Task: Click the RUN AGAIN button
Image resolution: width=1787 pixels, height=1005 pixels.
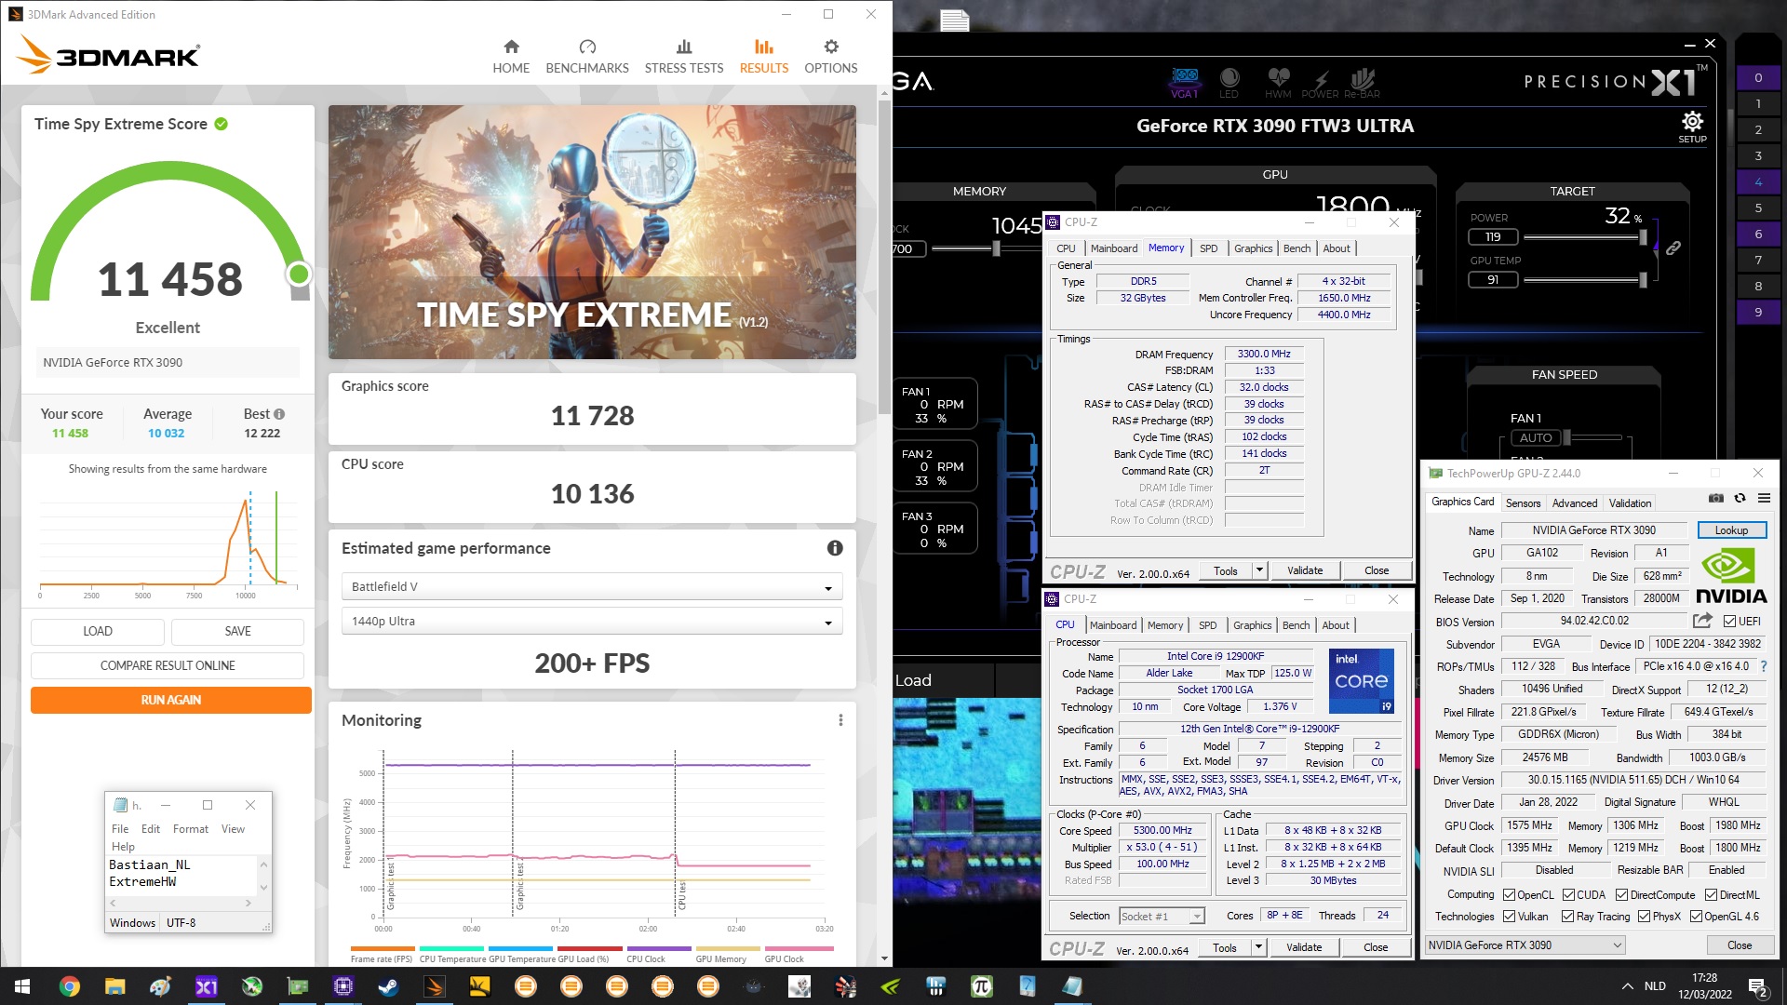Action: coord(171,700)
